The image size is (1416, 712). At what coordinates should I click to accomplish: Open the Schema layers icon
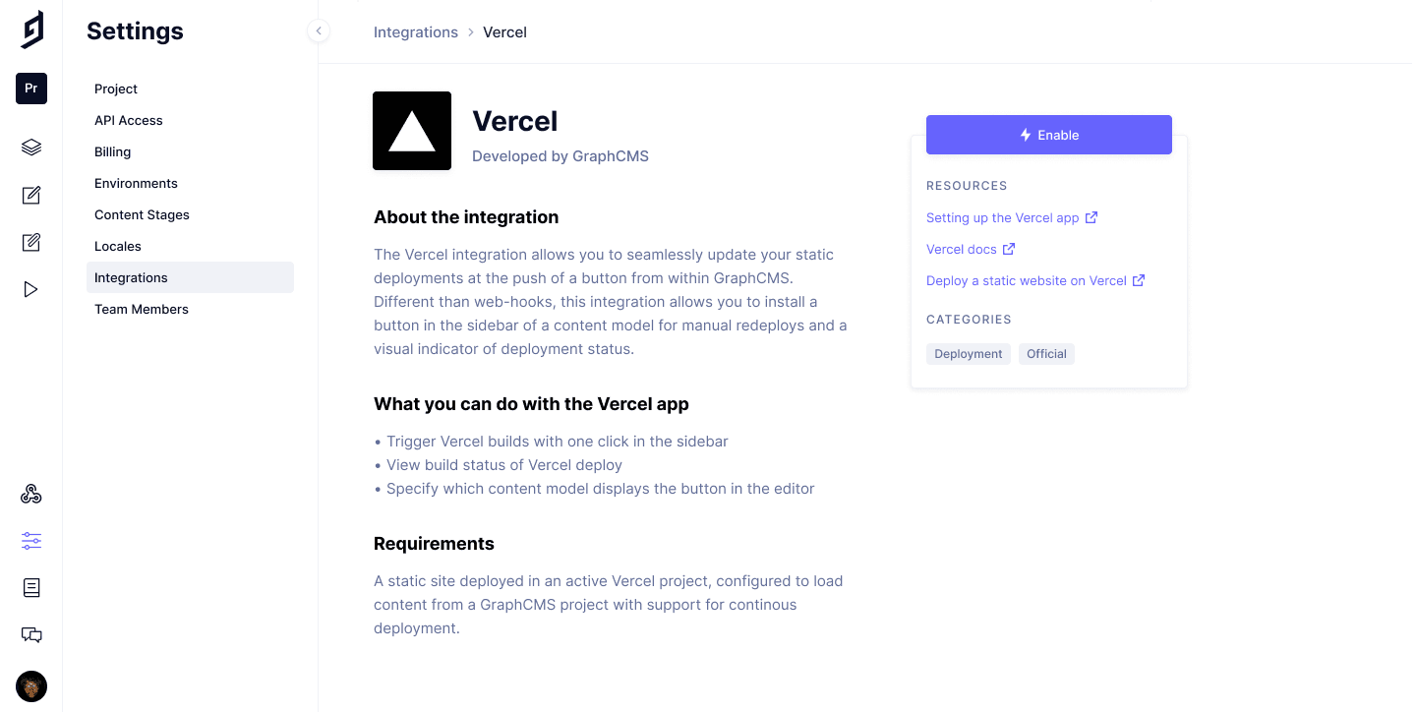click(31, 148)
